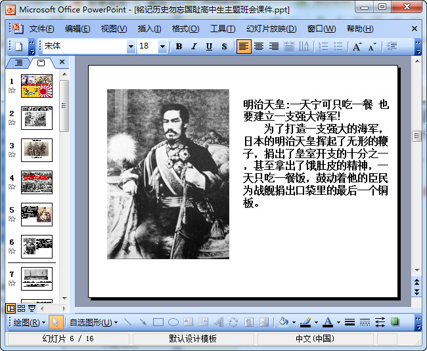Open the 编辑(E) menu
This screenshot has height=351, width=427.
78,29
